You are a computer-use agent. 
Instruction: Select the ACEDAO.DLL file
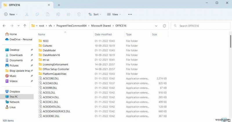click(x=102, y=83)
